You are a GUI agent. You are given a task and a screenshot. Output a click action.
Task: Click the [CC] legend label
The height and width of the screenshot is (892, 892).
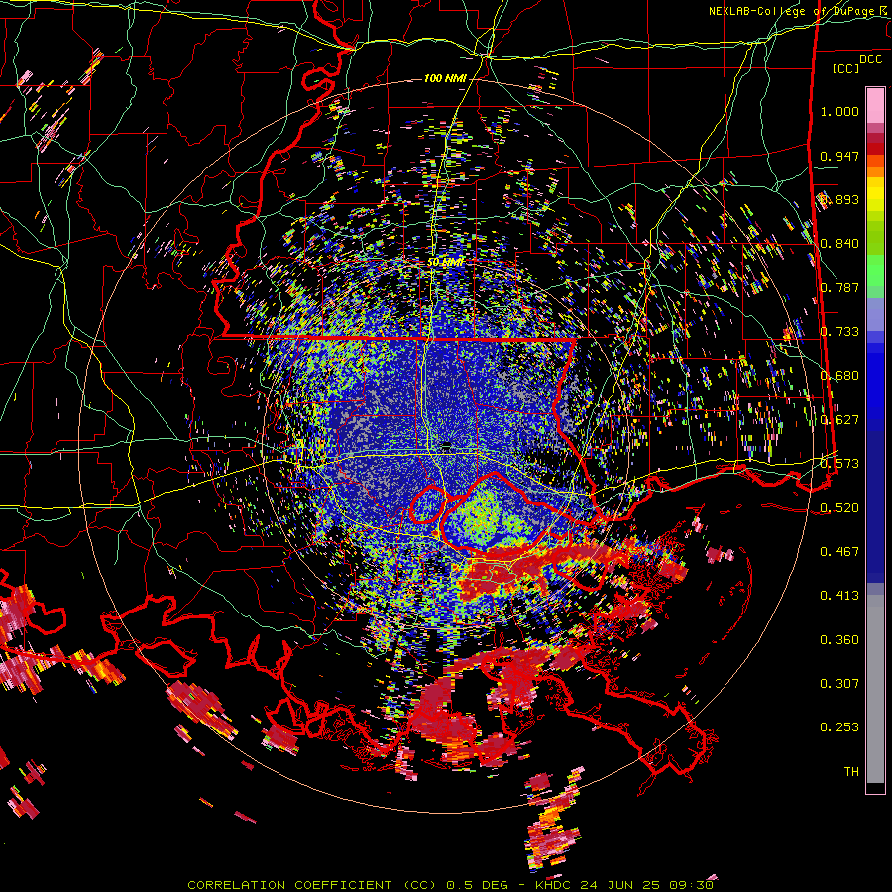point(846,68)
